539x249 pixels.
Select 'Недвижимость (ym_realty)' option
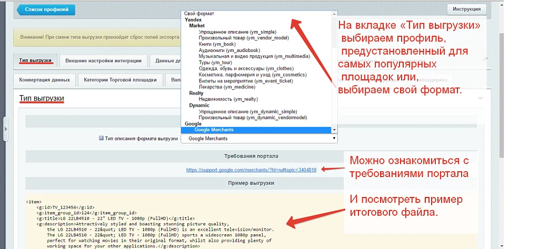click(x=228, y=99)
